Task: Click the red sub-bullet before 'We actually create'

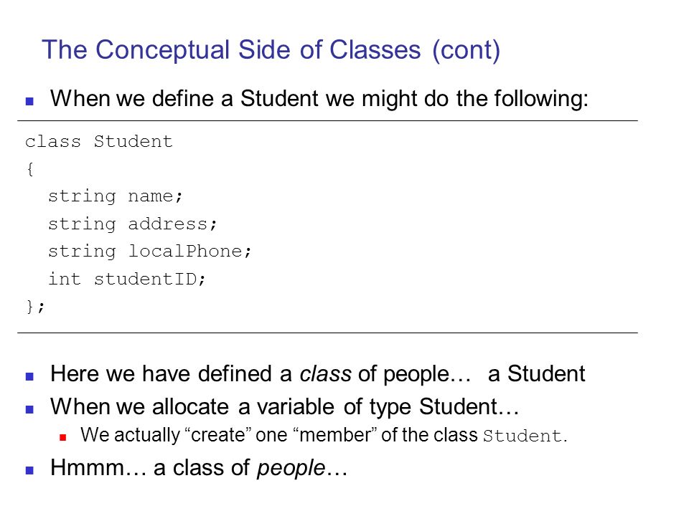Action: (x=63, y=437)
